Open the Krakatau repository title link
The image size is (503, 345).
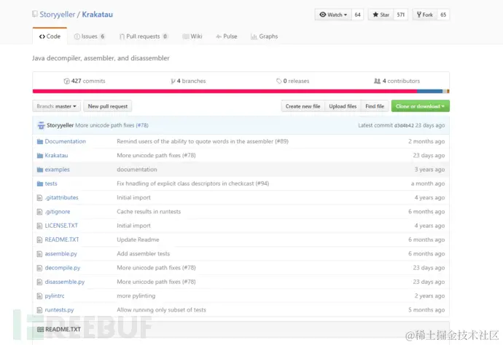[x=97, y=15]
